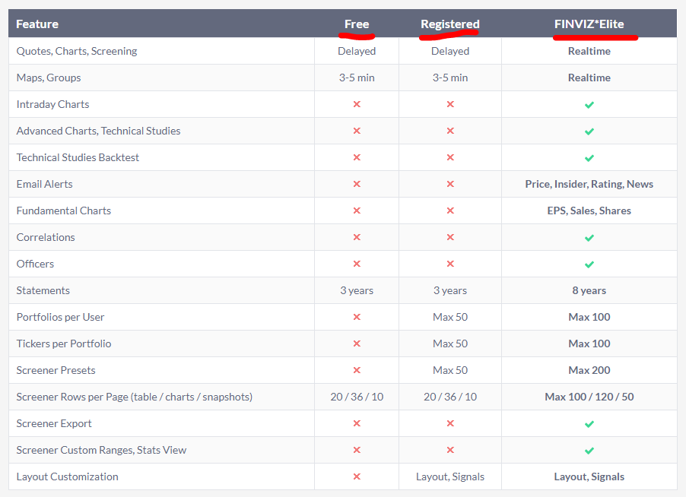Click the green checkmark for Screener Export
Screen dimensions: 686x497
(589, 424)
